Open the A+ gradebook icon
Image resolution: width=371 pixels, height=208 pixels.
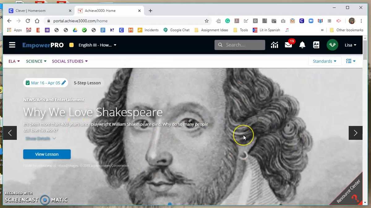(316, 45)
